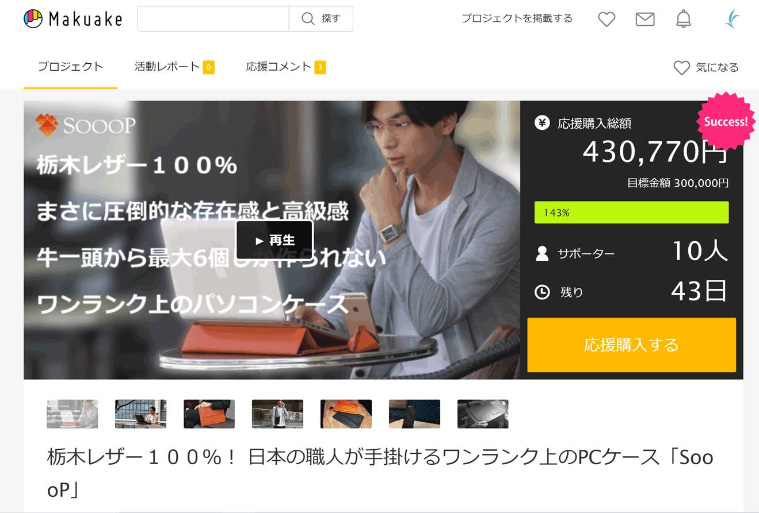Click the green 143% progress bar
759x513 pixels.
(x=631, y=213)
